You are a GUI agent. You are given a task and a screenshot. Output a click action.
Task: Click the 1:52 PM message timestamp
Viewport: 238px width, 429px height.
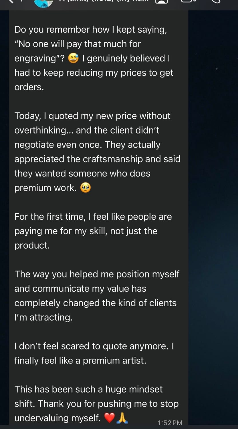point(170,423)
